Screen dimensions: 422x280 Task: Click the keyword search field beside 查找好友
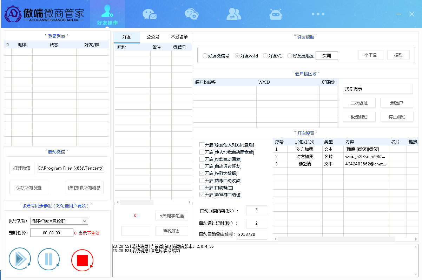[135, 231]
